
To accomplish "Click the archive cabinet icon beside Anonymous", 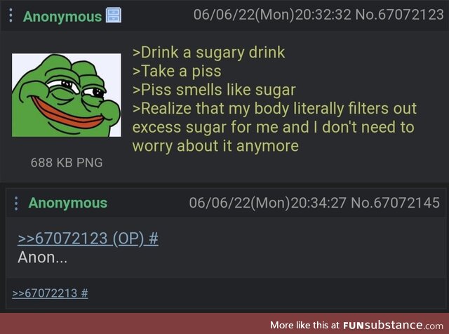I will click(x=114, y=15).
